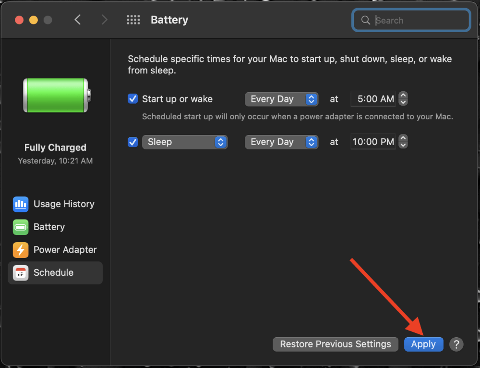Click the 10:00 PM time field
Viewport: 480px width, 368px height.
click(373, 142)
